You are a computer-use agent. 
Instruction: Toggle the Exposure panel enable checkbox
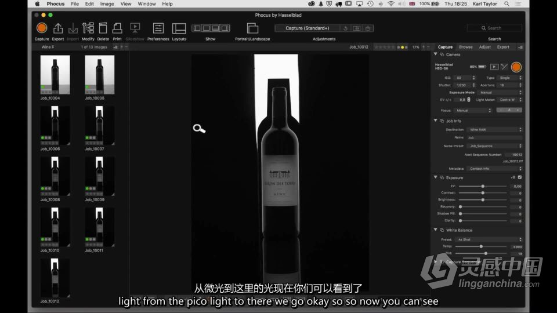click(x=520, y=177)
